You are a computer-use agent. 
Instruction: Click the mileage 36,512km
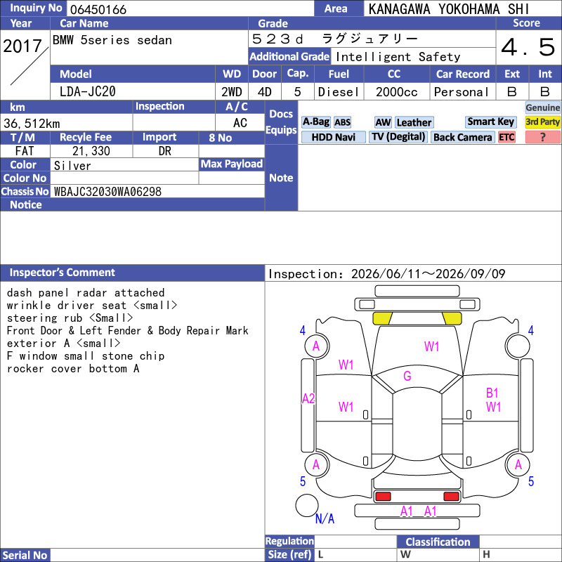click(32, 124)
